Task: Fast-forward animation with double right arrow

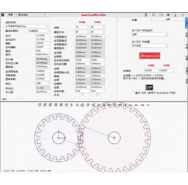Action: coord(142,105)
